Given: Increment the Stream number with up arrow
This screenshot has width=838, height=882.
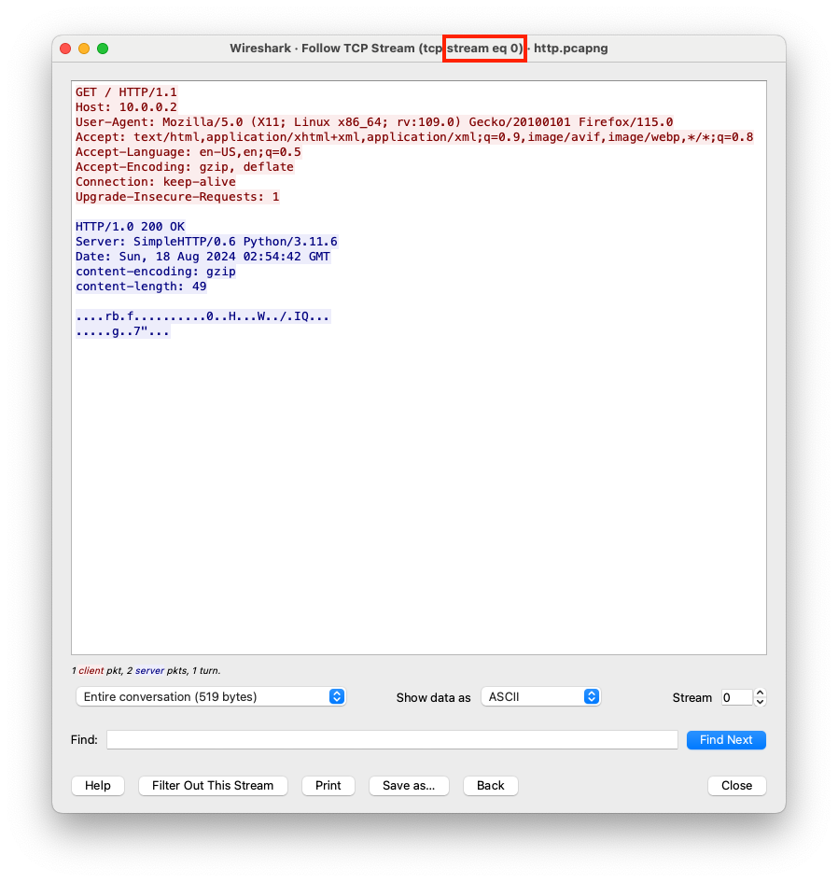Looking at the screenshot, I should [x=760, y=693].
